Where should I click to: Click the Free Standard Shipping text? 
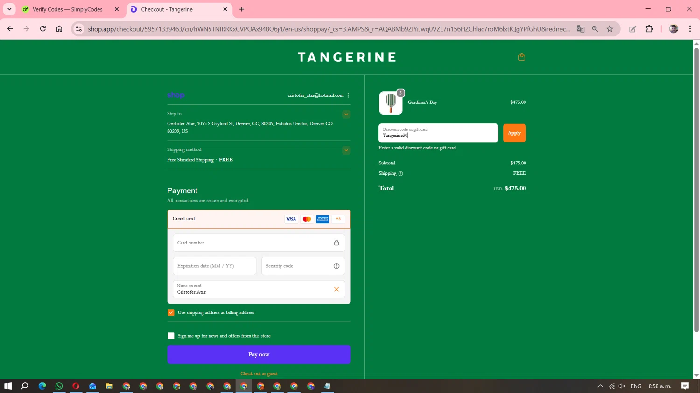click(190, 160)
